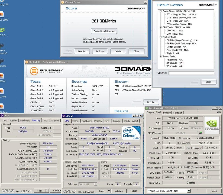Click the Driver Version field in GPU-Z
Screen dimensions: 223x195
click(191, 168)
